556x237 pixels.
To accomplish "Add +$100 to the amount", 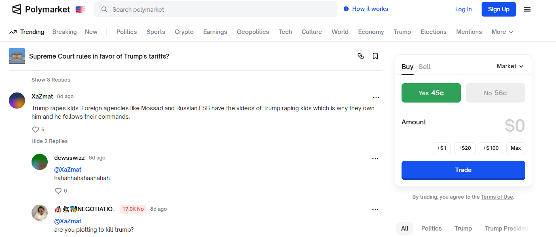I will [491, 148].
